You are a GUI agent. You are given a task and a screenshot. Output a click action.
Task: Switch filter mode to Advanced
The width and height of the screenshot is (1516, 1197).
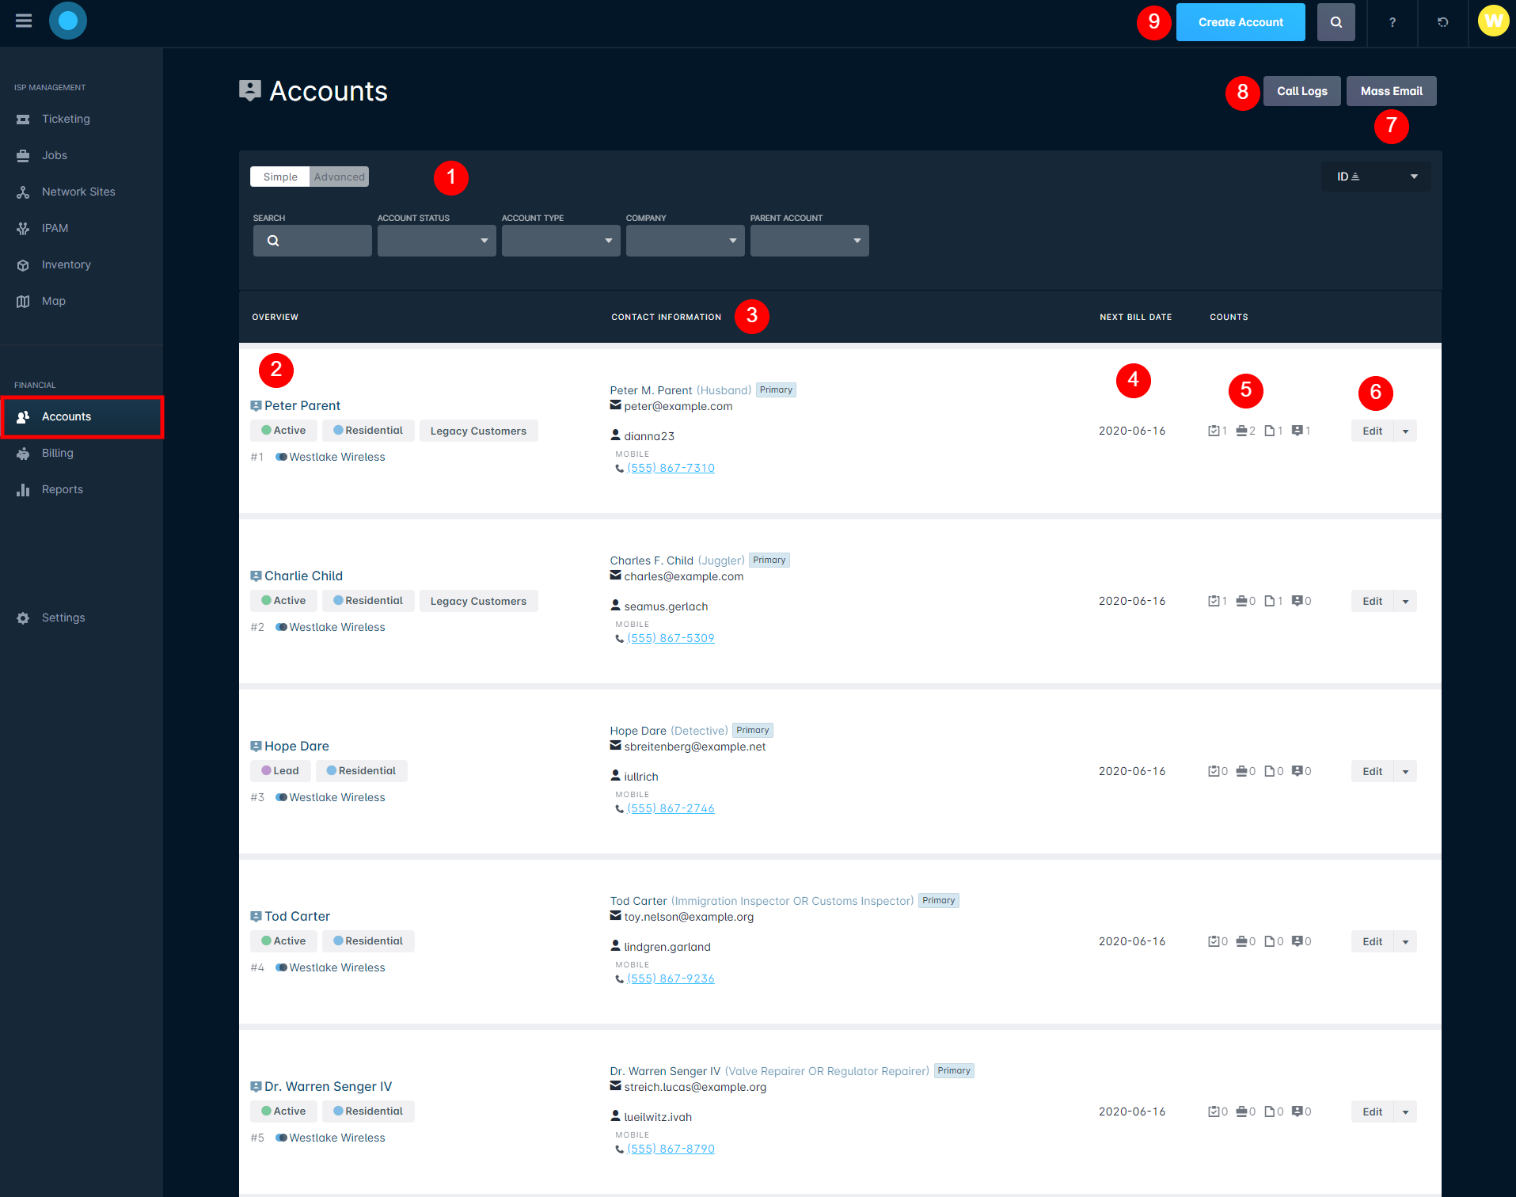coord(340,177)
